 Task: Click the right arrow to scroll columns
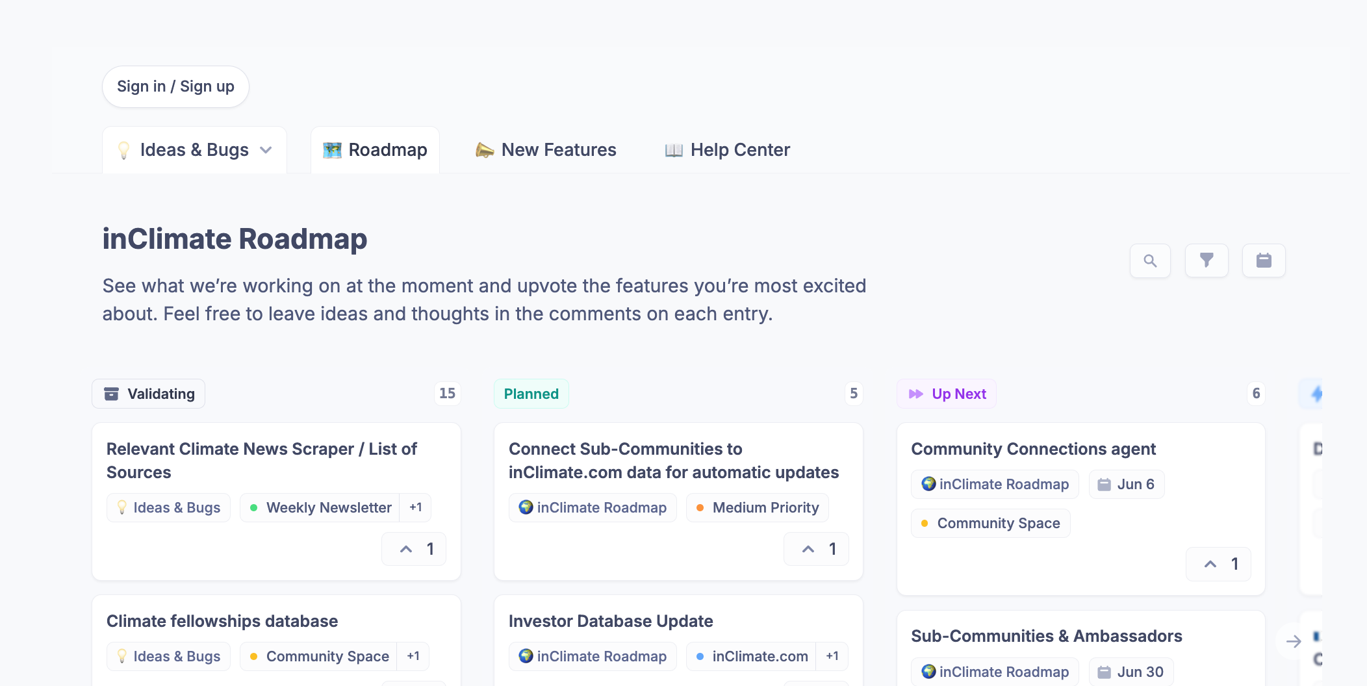coord(1294,641)
